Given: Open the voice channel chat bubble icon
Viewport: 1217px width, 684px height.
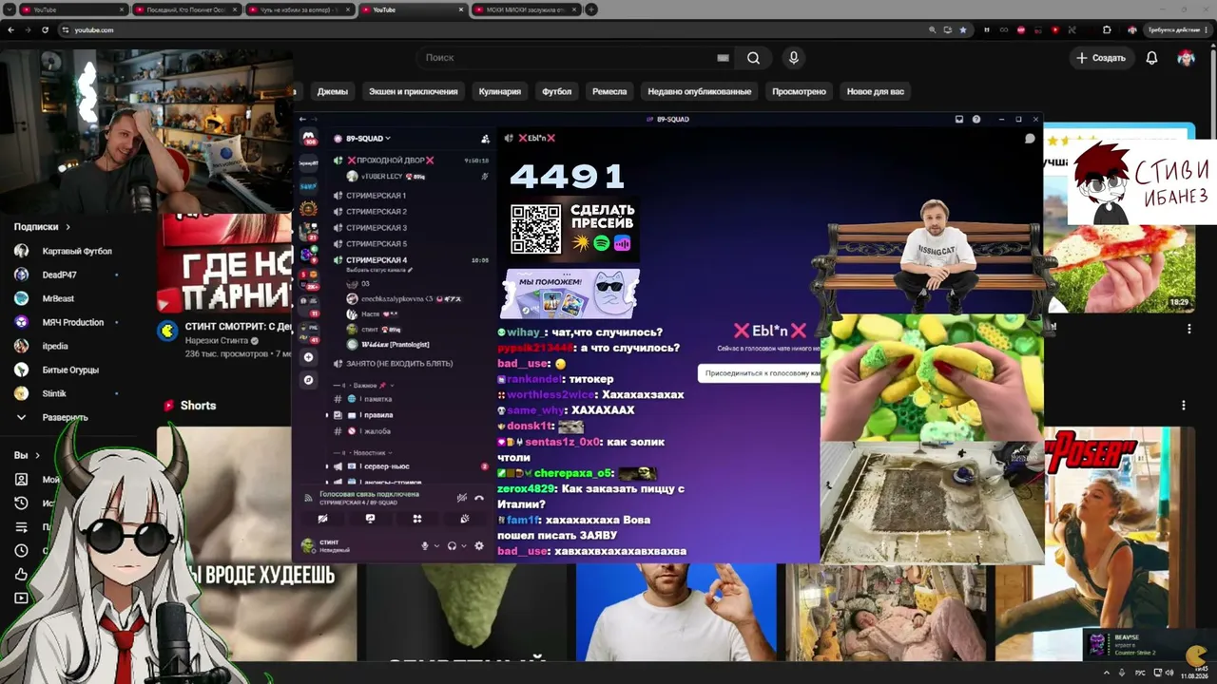Looking at the screenshot, I should pos(1030,139).
